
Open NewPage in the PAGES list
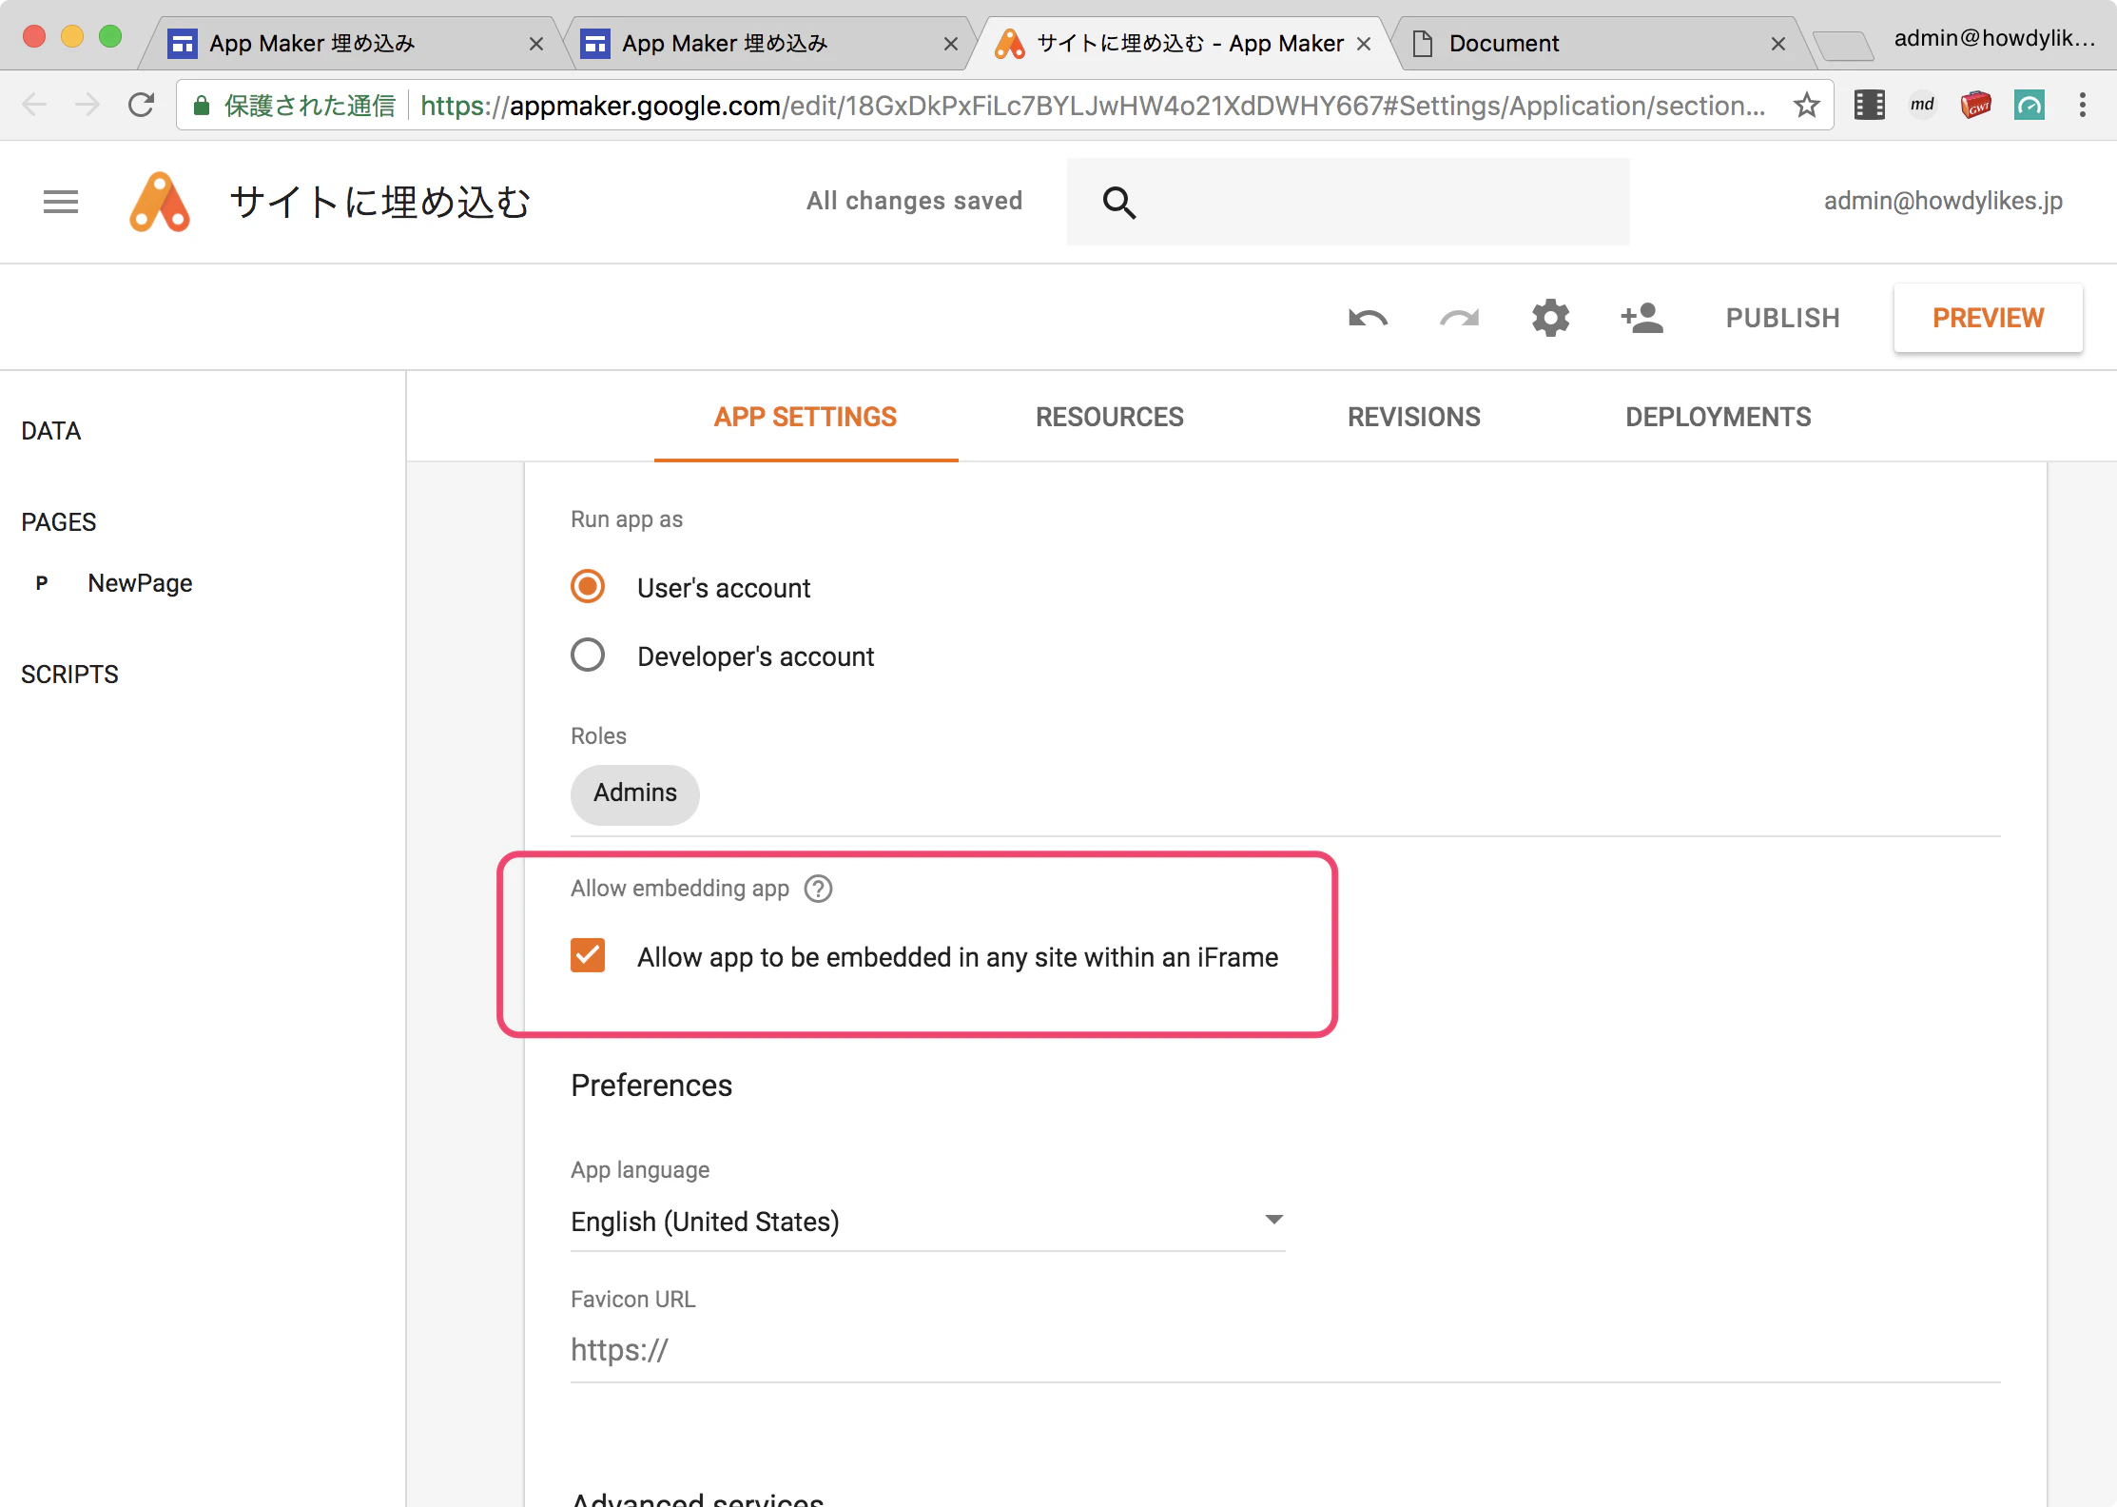140,583
